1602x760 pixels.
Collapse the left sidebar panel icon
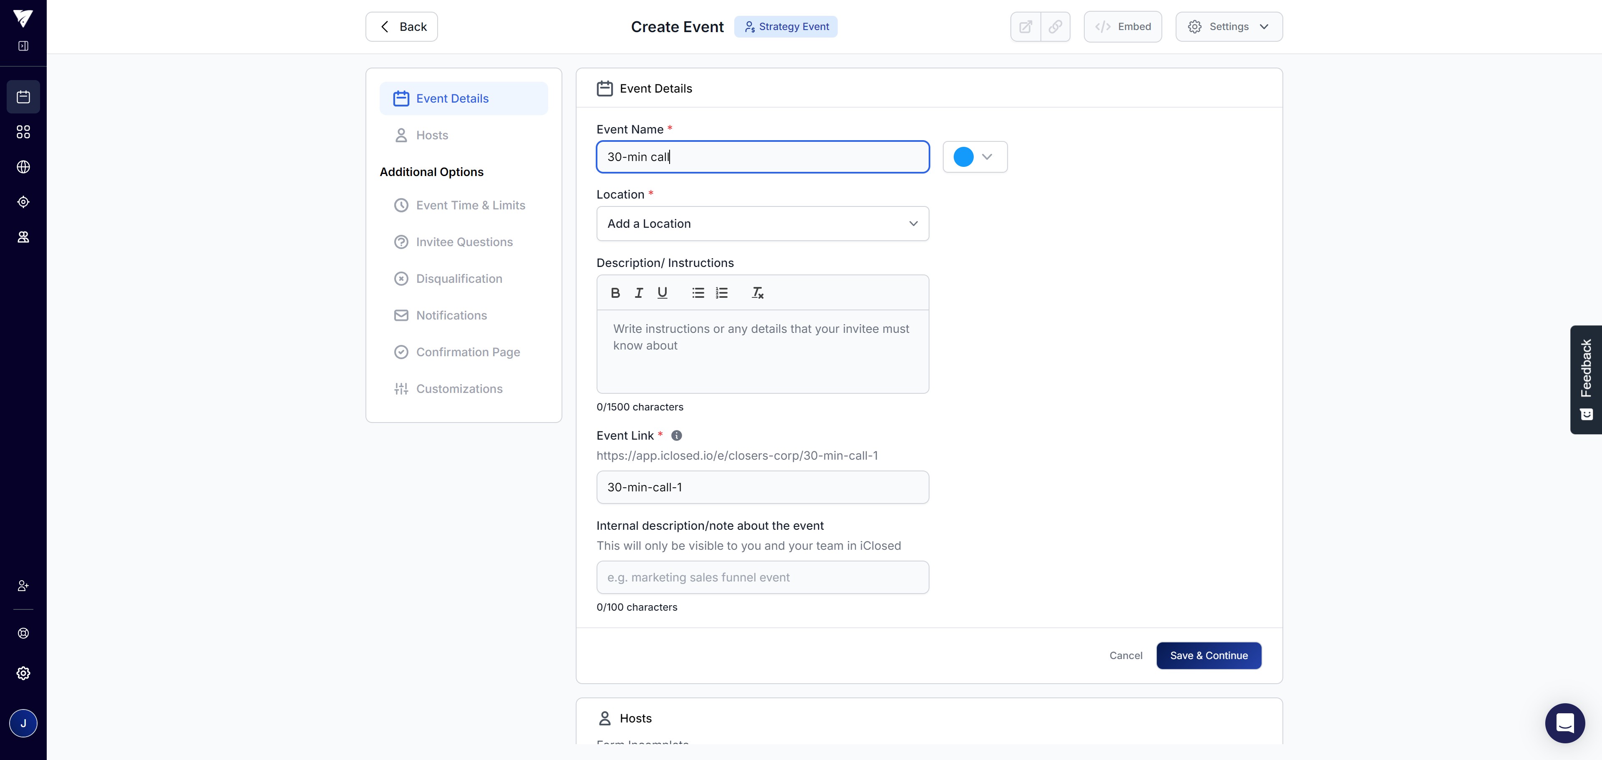23,46
